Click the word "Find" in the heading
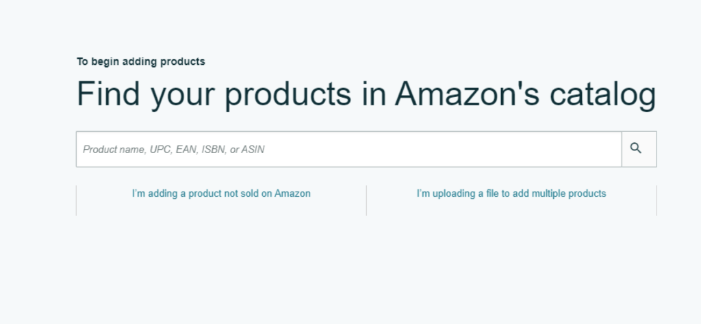 pyautogui.click(x=109, y=94)
